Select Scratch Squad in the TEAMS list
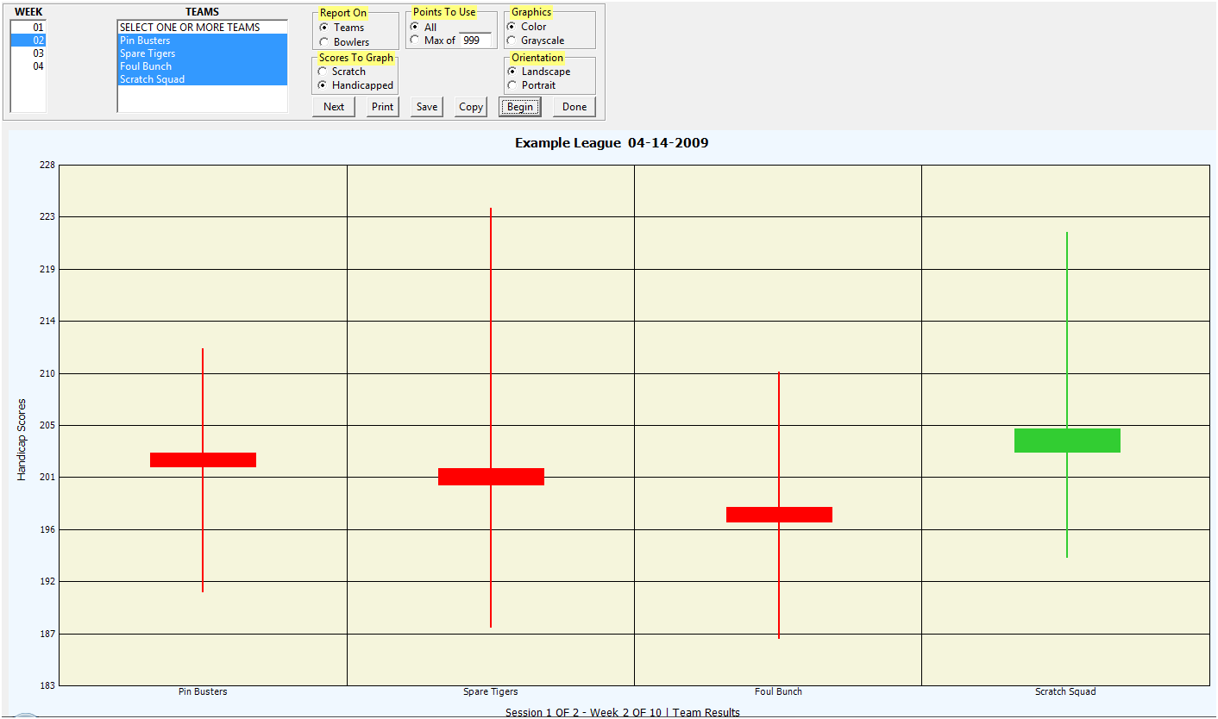 click(x=203, y=79)
